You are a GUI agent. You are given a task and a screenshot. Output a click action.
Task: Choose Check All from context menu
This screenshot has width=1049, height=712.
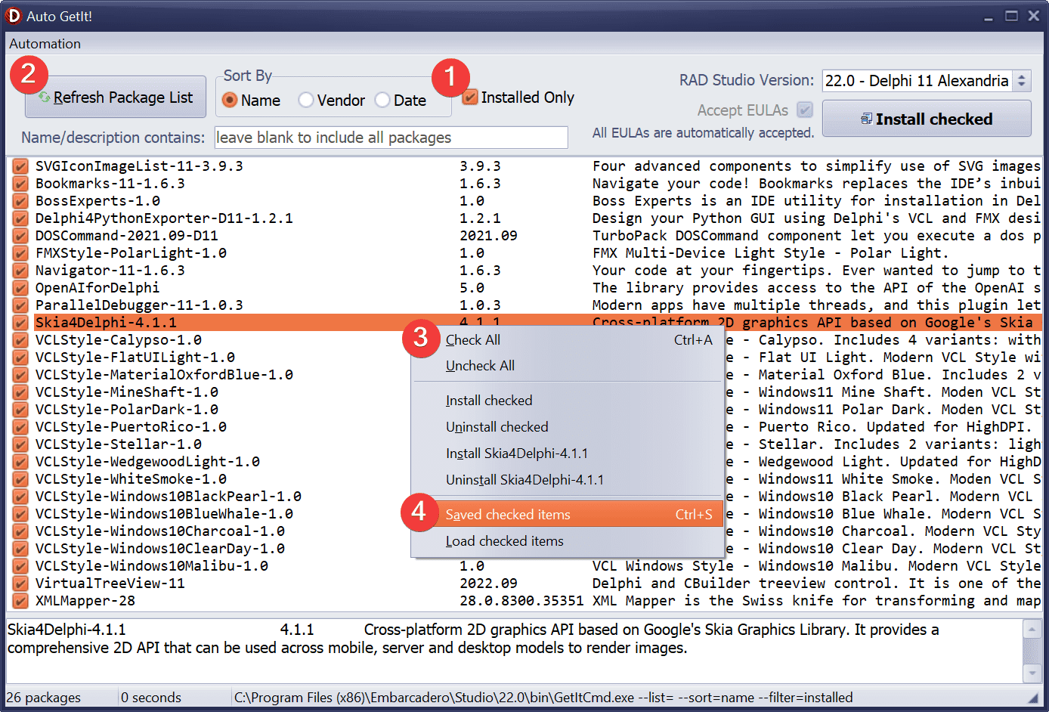point(568,340)
